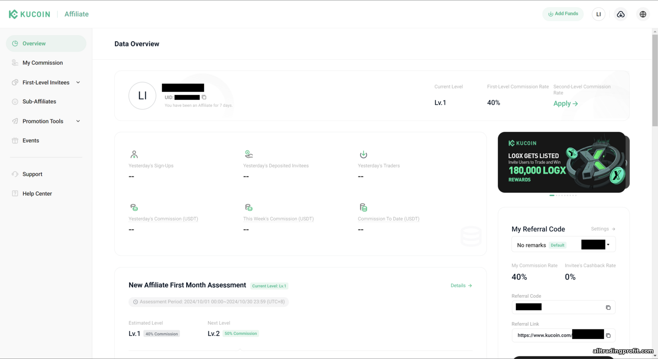Click the Yesterday's Commission (USDT) label
658x359 pixels.
163,219
